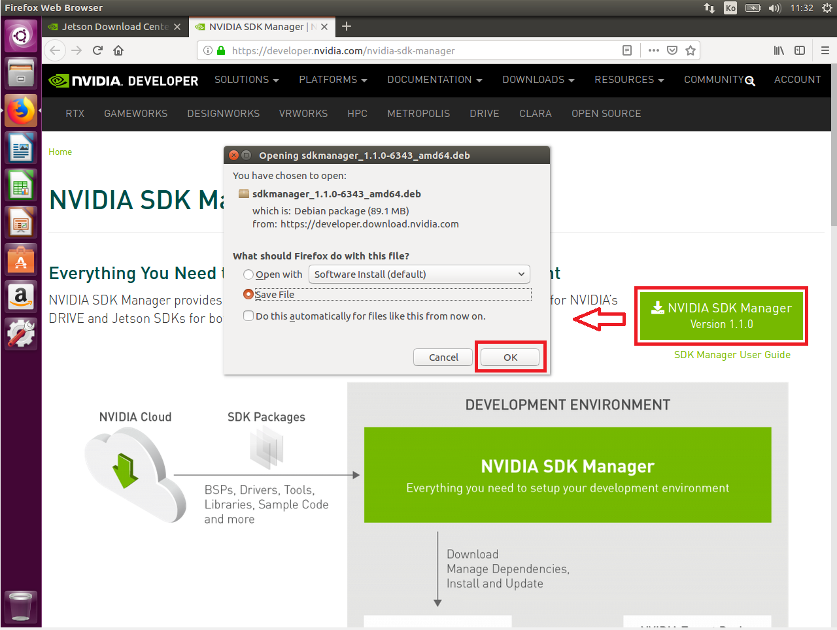
Task: Click browser forward arrow
Action: click(x=77, y=50)
